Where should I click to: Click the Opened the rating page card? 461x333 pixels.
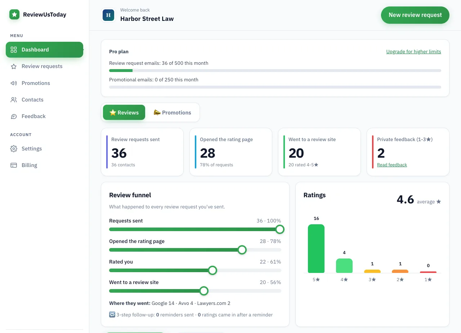231,152
